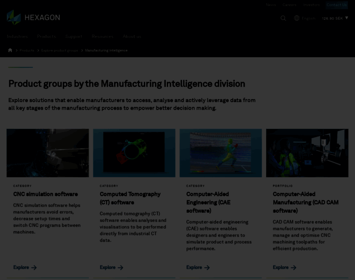Click the Careers link
Image resolution: width=355 pixels, height=280 pixels.
(x=289, y=5)
